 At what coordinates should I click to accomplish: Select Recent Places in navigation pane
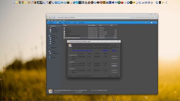pos(55,30)
